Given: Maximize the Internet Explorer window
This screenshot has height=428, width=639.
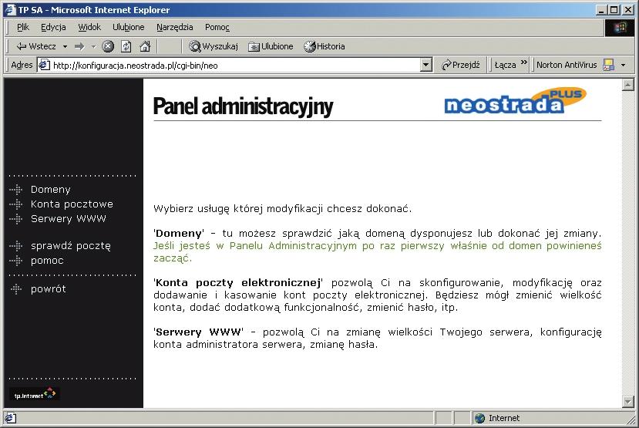Looking at the screenshot, I should [x=614, y=10].
